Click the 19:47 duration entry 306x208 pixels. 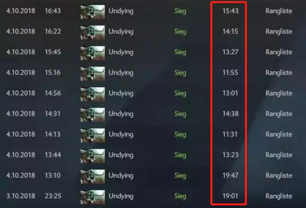[230, 175]
